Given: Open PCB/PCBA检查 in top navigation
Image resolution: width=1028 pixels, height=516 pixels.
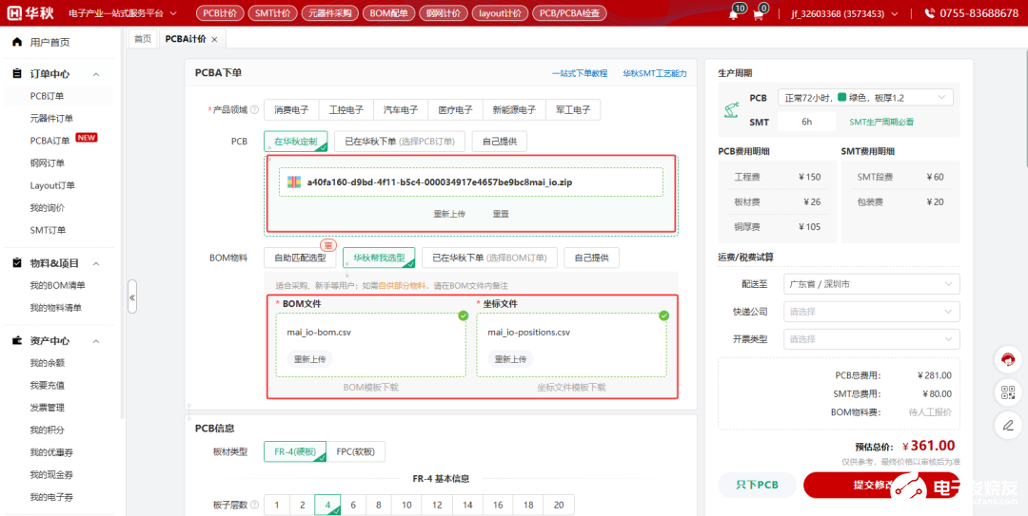Looking at the screenshot, I should click(x=569, y=13).
